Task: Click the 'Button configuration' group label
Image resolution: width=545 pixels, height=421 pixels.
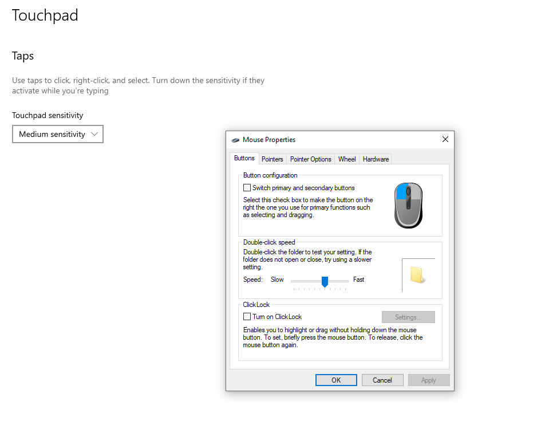Action: 270,175
